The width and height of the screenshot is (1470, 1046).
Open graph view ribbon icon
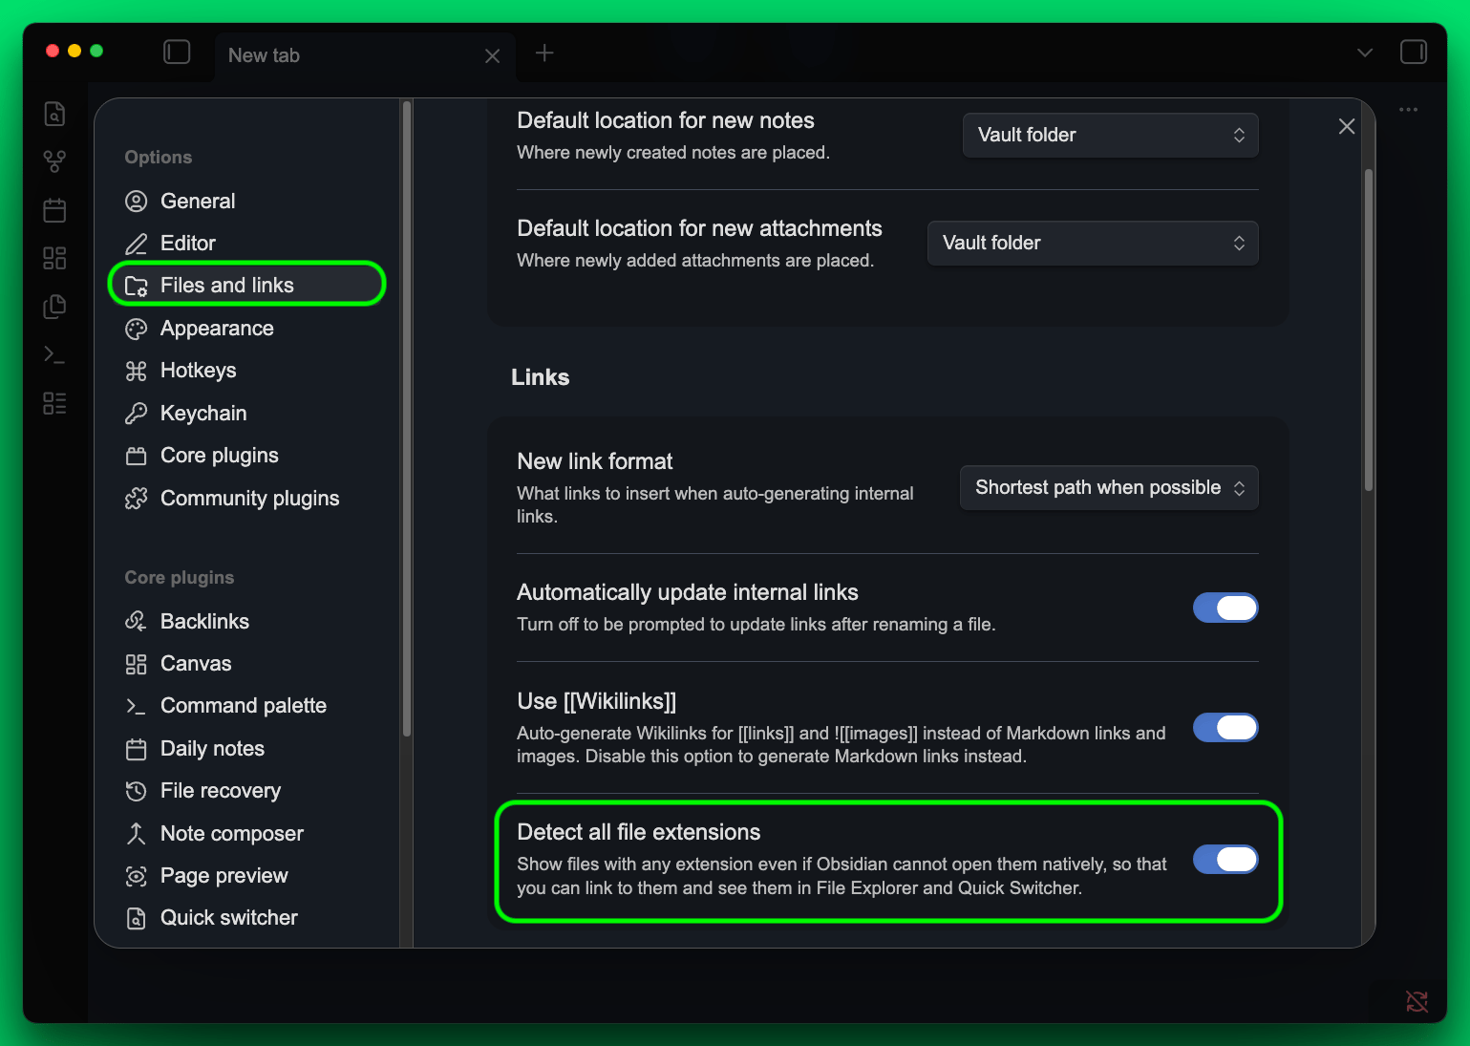click(x=55, y=161)
